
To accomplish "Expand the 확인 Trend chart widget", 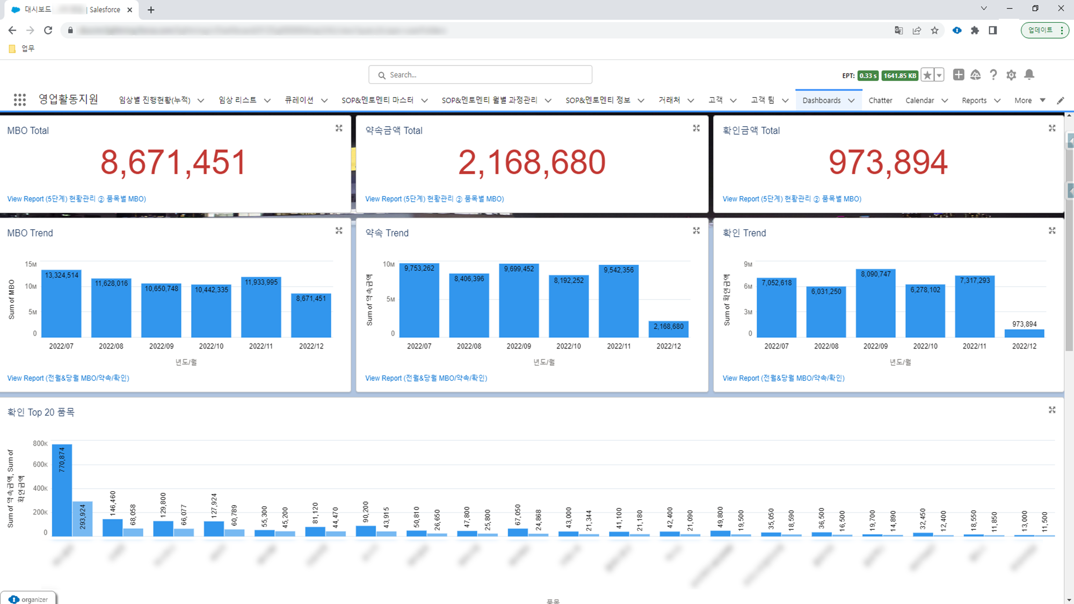I will (x=1052, y=231).
